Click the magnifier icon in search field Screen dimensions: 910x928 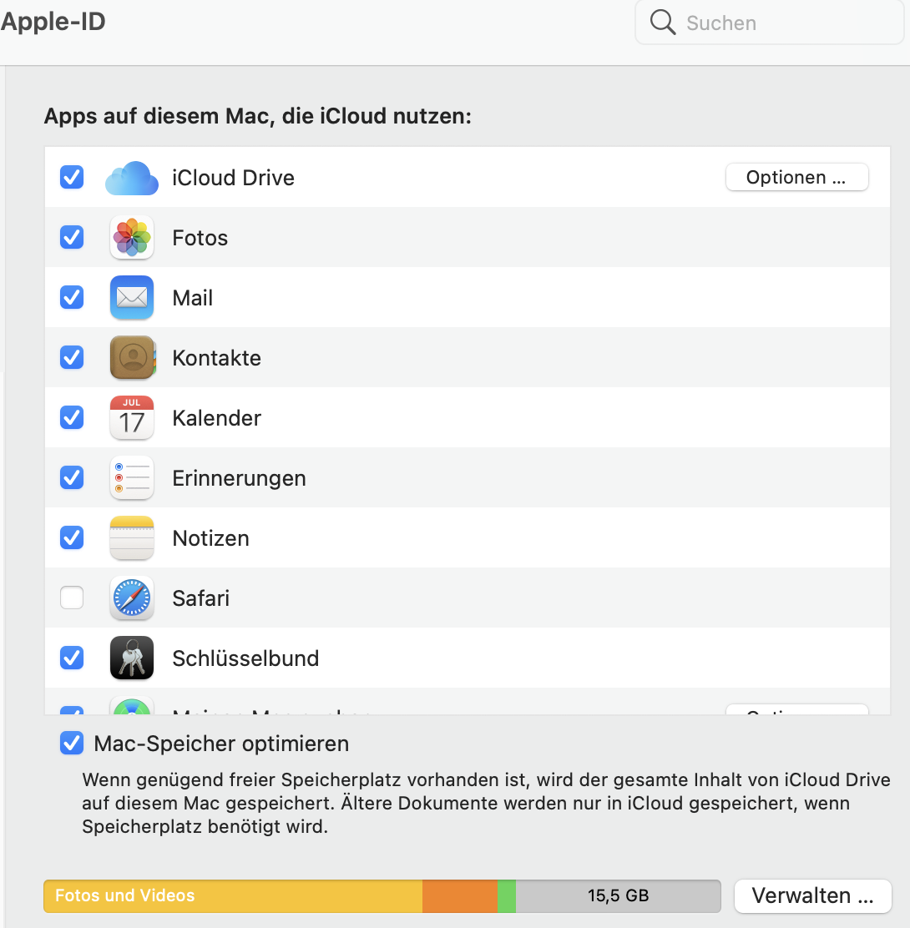click(x=663, y=23)
